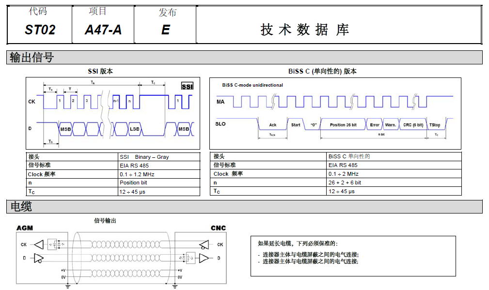Click the A47-A project header cell
Viewport: 489px width, 290px height.
[x=103, y=30]
